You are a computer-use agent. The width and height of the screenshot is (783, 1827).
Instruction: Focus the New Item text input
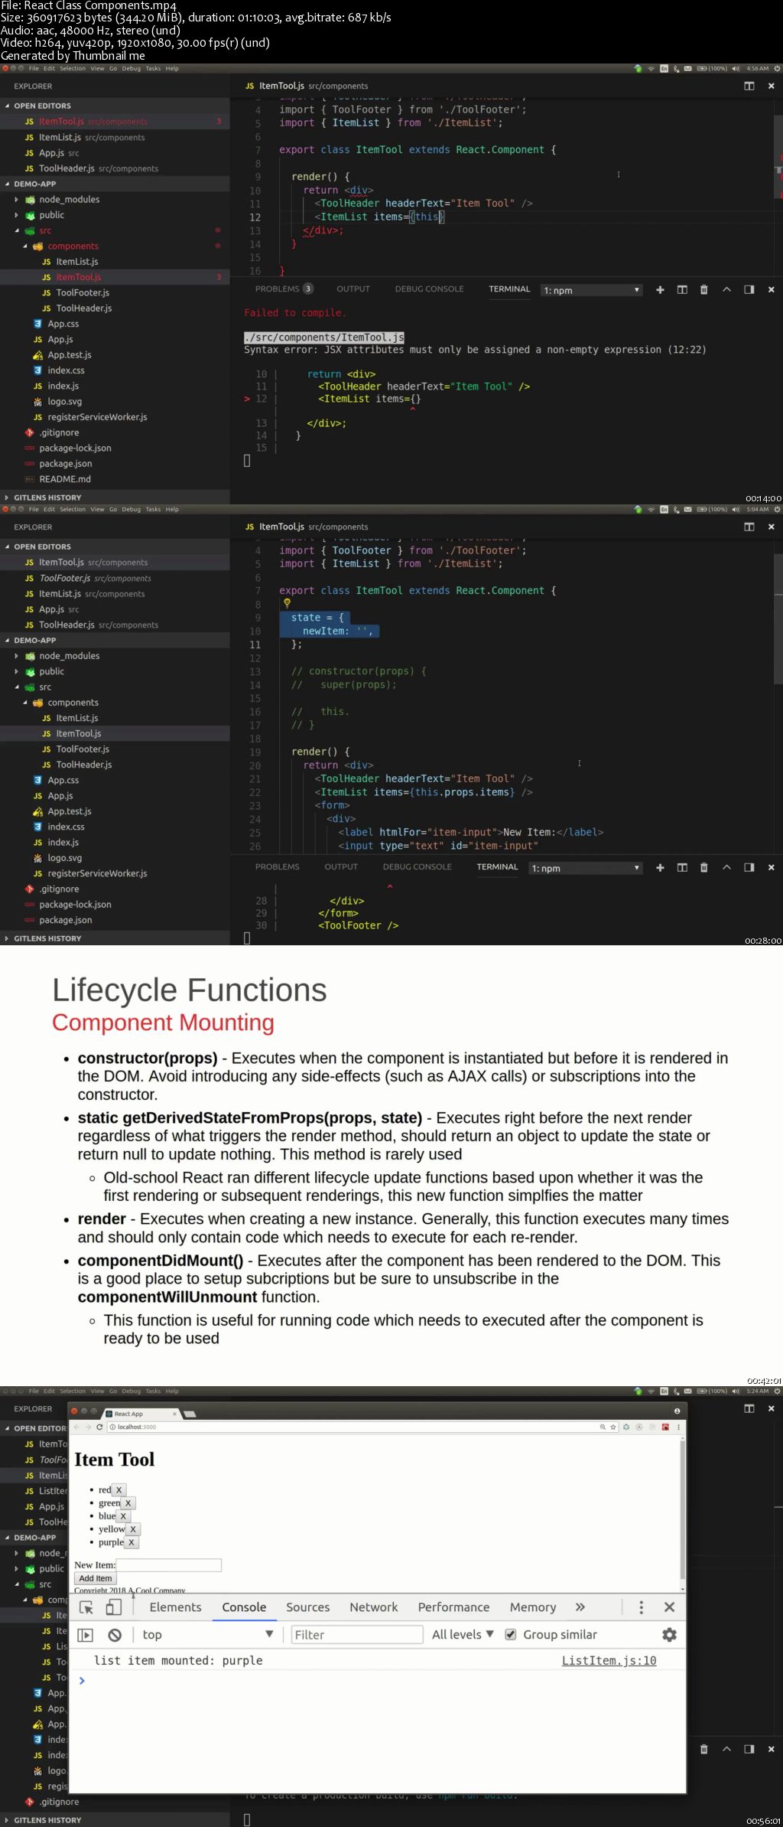tap(169, 1565)
